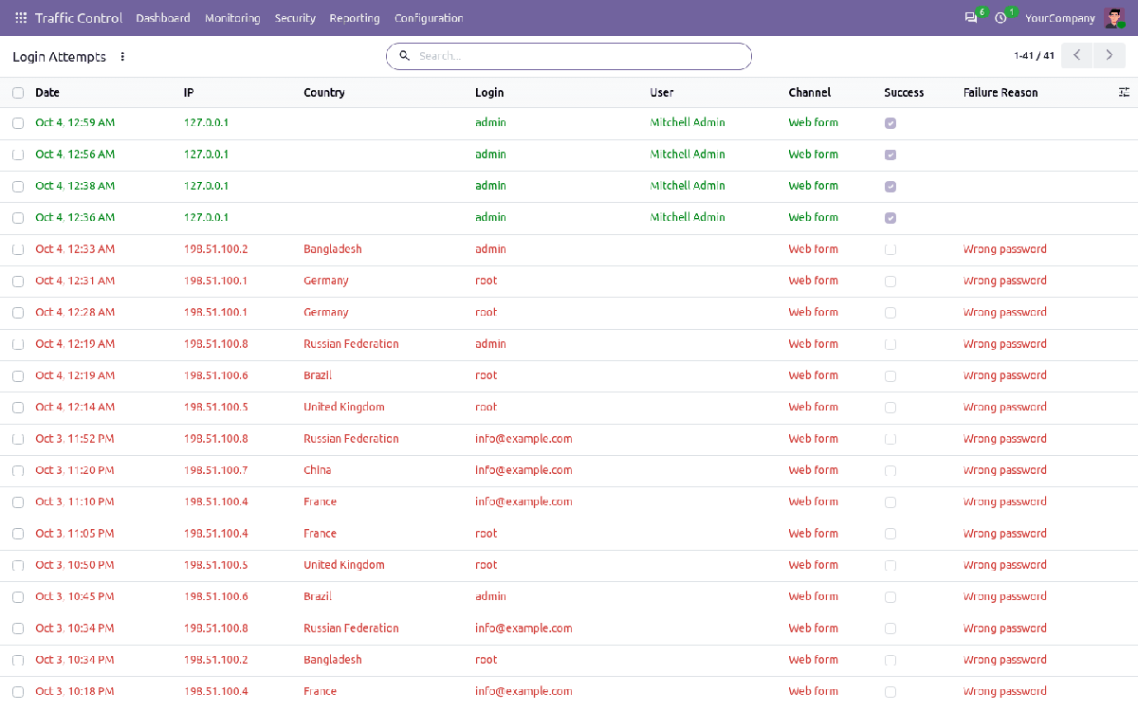Click the Login Attempts breadcrumb title
This screenshot has height=711, width=1138.
tap(60, 57)
